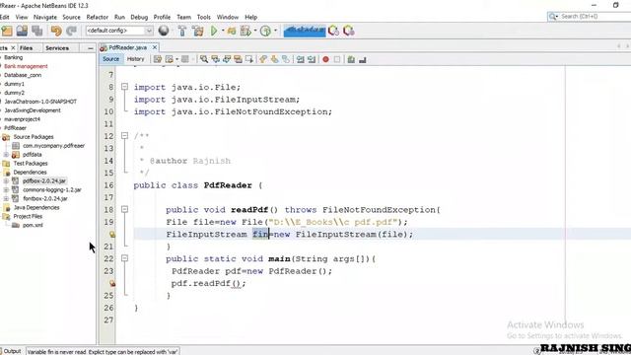The image size is (631, 355).
Task: Select JavaChatroom-1.0-SNAPSHOT project
Action: 40,102
